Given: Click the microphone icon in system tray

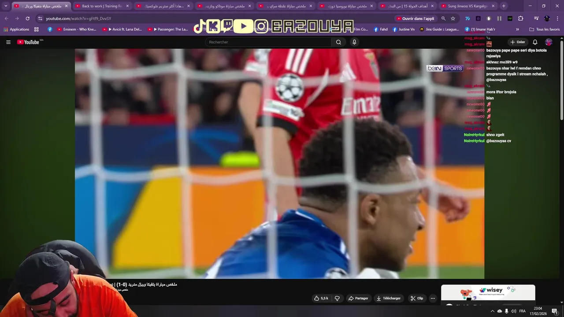Looking at the screenshot, I should tap(507, 311).
